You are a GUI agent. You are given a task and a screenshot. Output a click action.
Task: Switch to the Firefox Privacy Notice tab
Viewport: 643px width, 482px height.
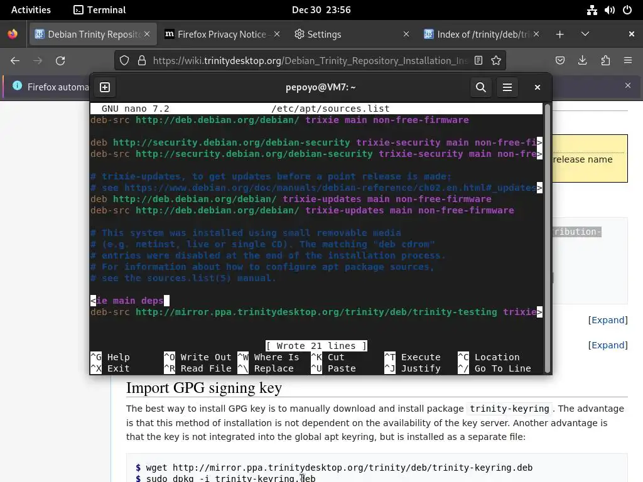click(222, 35)
